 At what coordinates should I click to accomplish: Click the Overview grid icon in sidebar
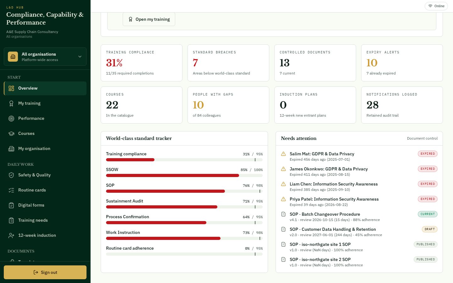coord(11,88)
